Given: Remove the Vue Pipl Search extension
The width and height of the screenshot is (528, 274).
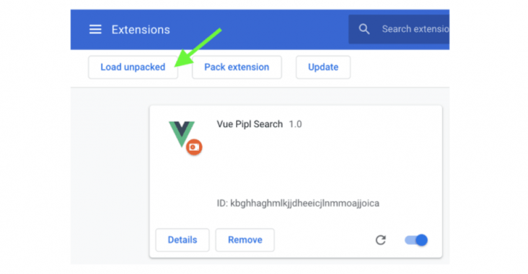Looking at the screenshot, I should [x=245, y=239].
